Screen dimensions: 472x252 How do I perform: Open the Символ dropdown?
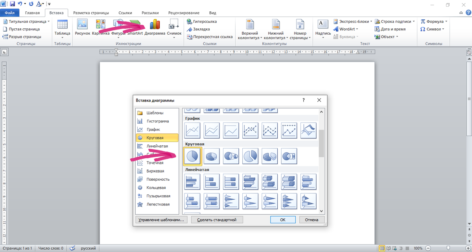coord(432,29)
